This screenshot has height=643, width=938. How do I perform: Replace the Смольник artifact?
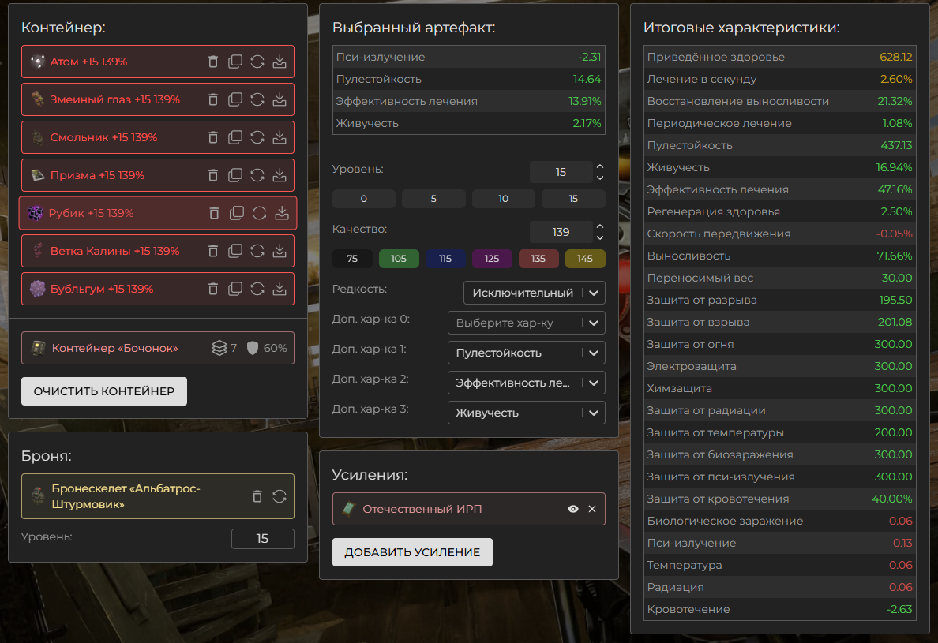pyautogui.click(x=257, y=137)
